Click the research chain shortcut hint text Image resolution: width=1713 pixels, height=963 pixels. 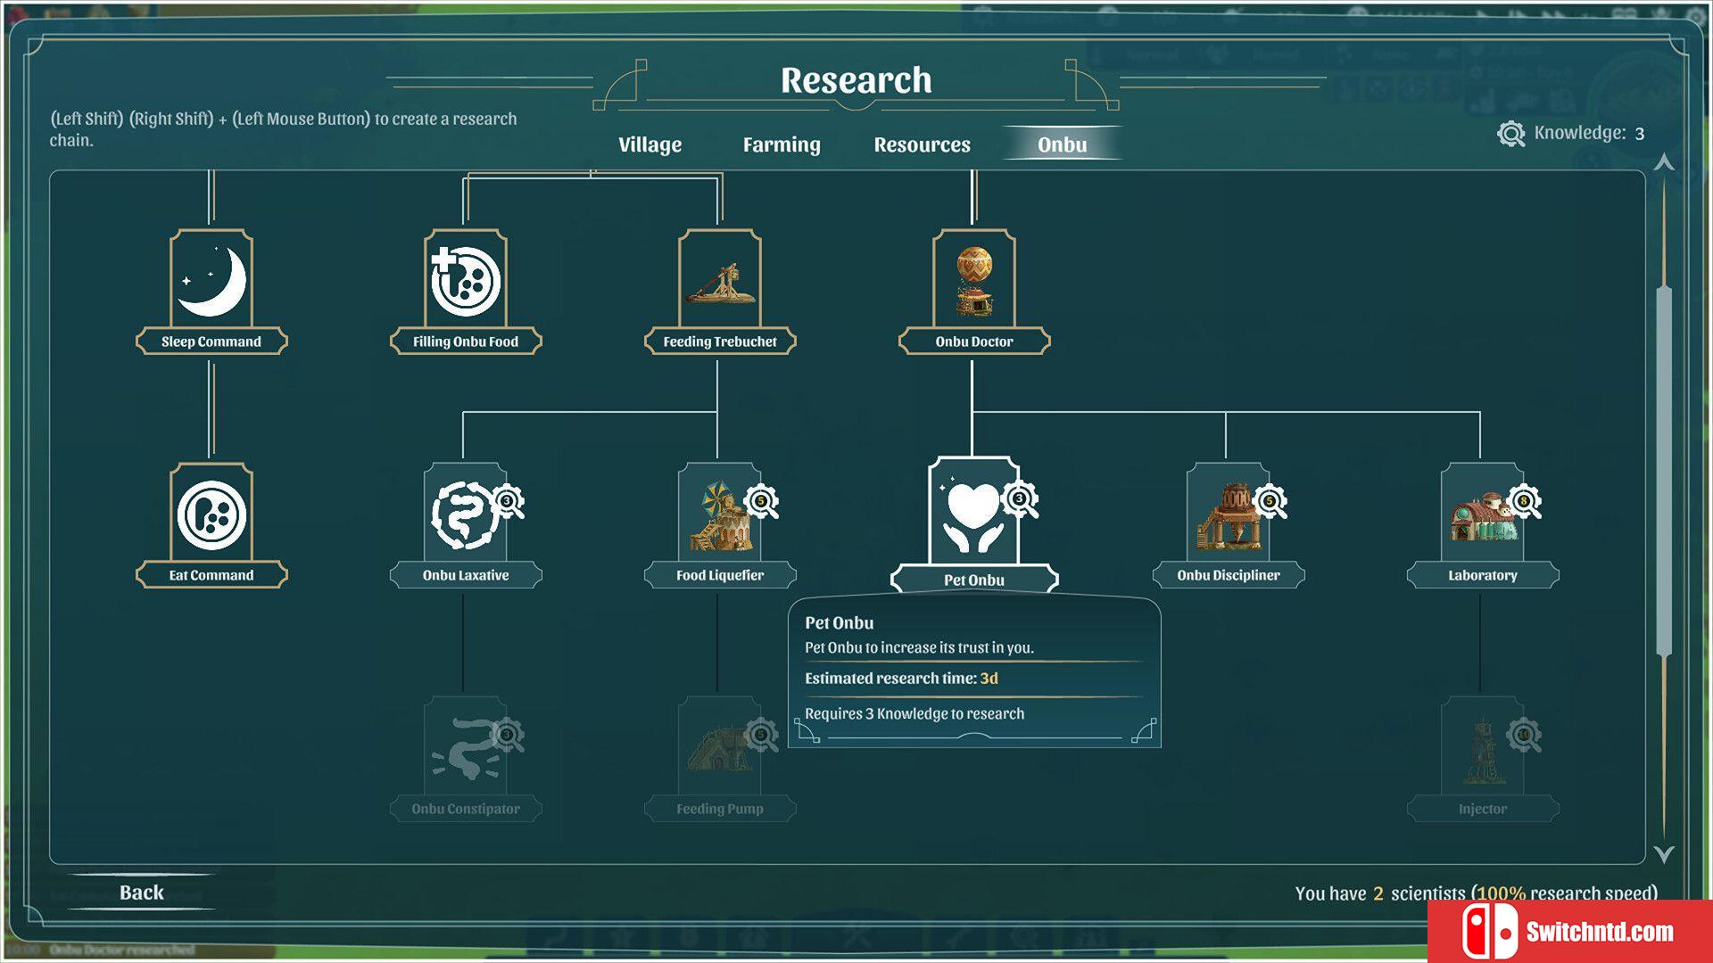click(x=283, y=129)
